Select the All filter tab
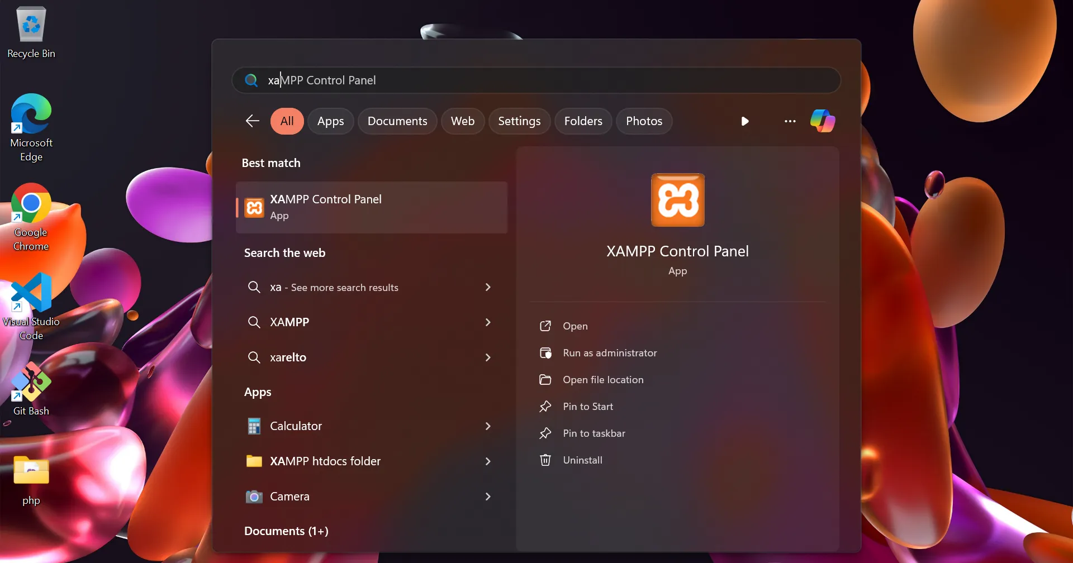 287,121
